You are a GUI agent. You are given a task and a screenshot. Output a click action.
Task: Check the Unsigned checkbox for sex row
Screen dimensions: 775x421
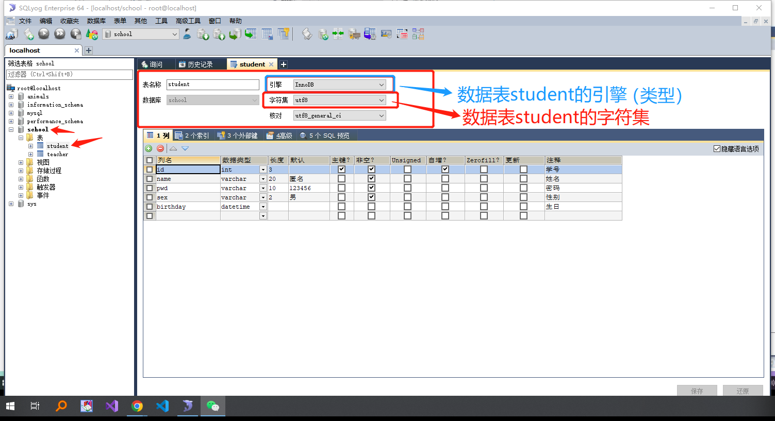point(407,197)
